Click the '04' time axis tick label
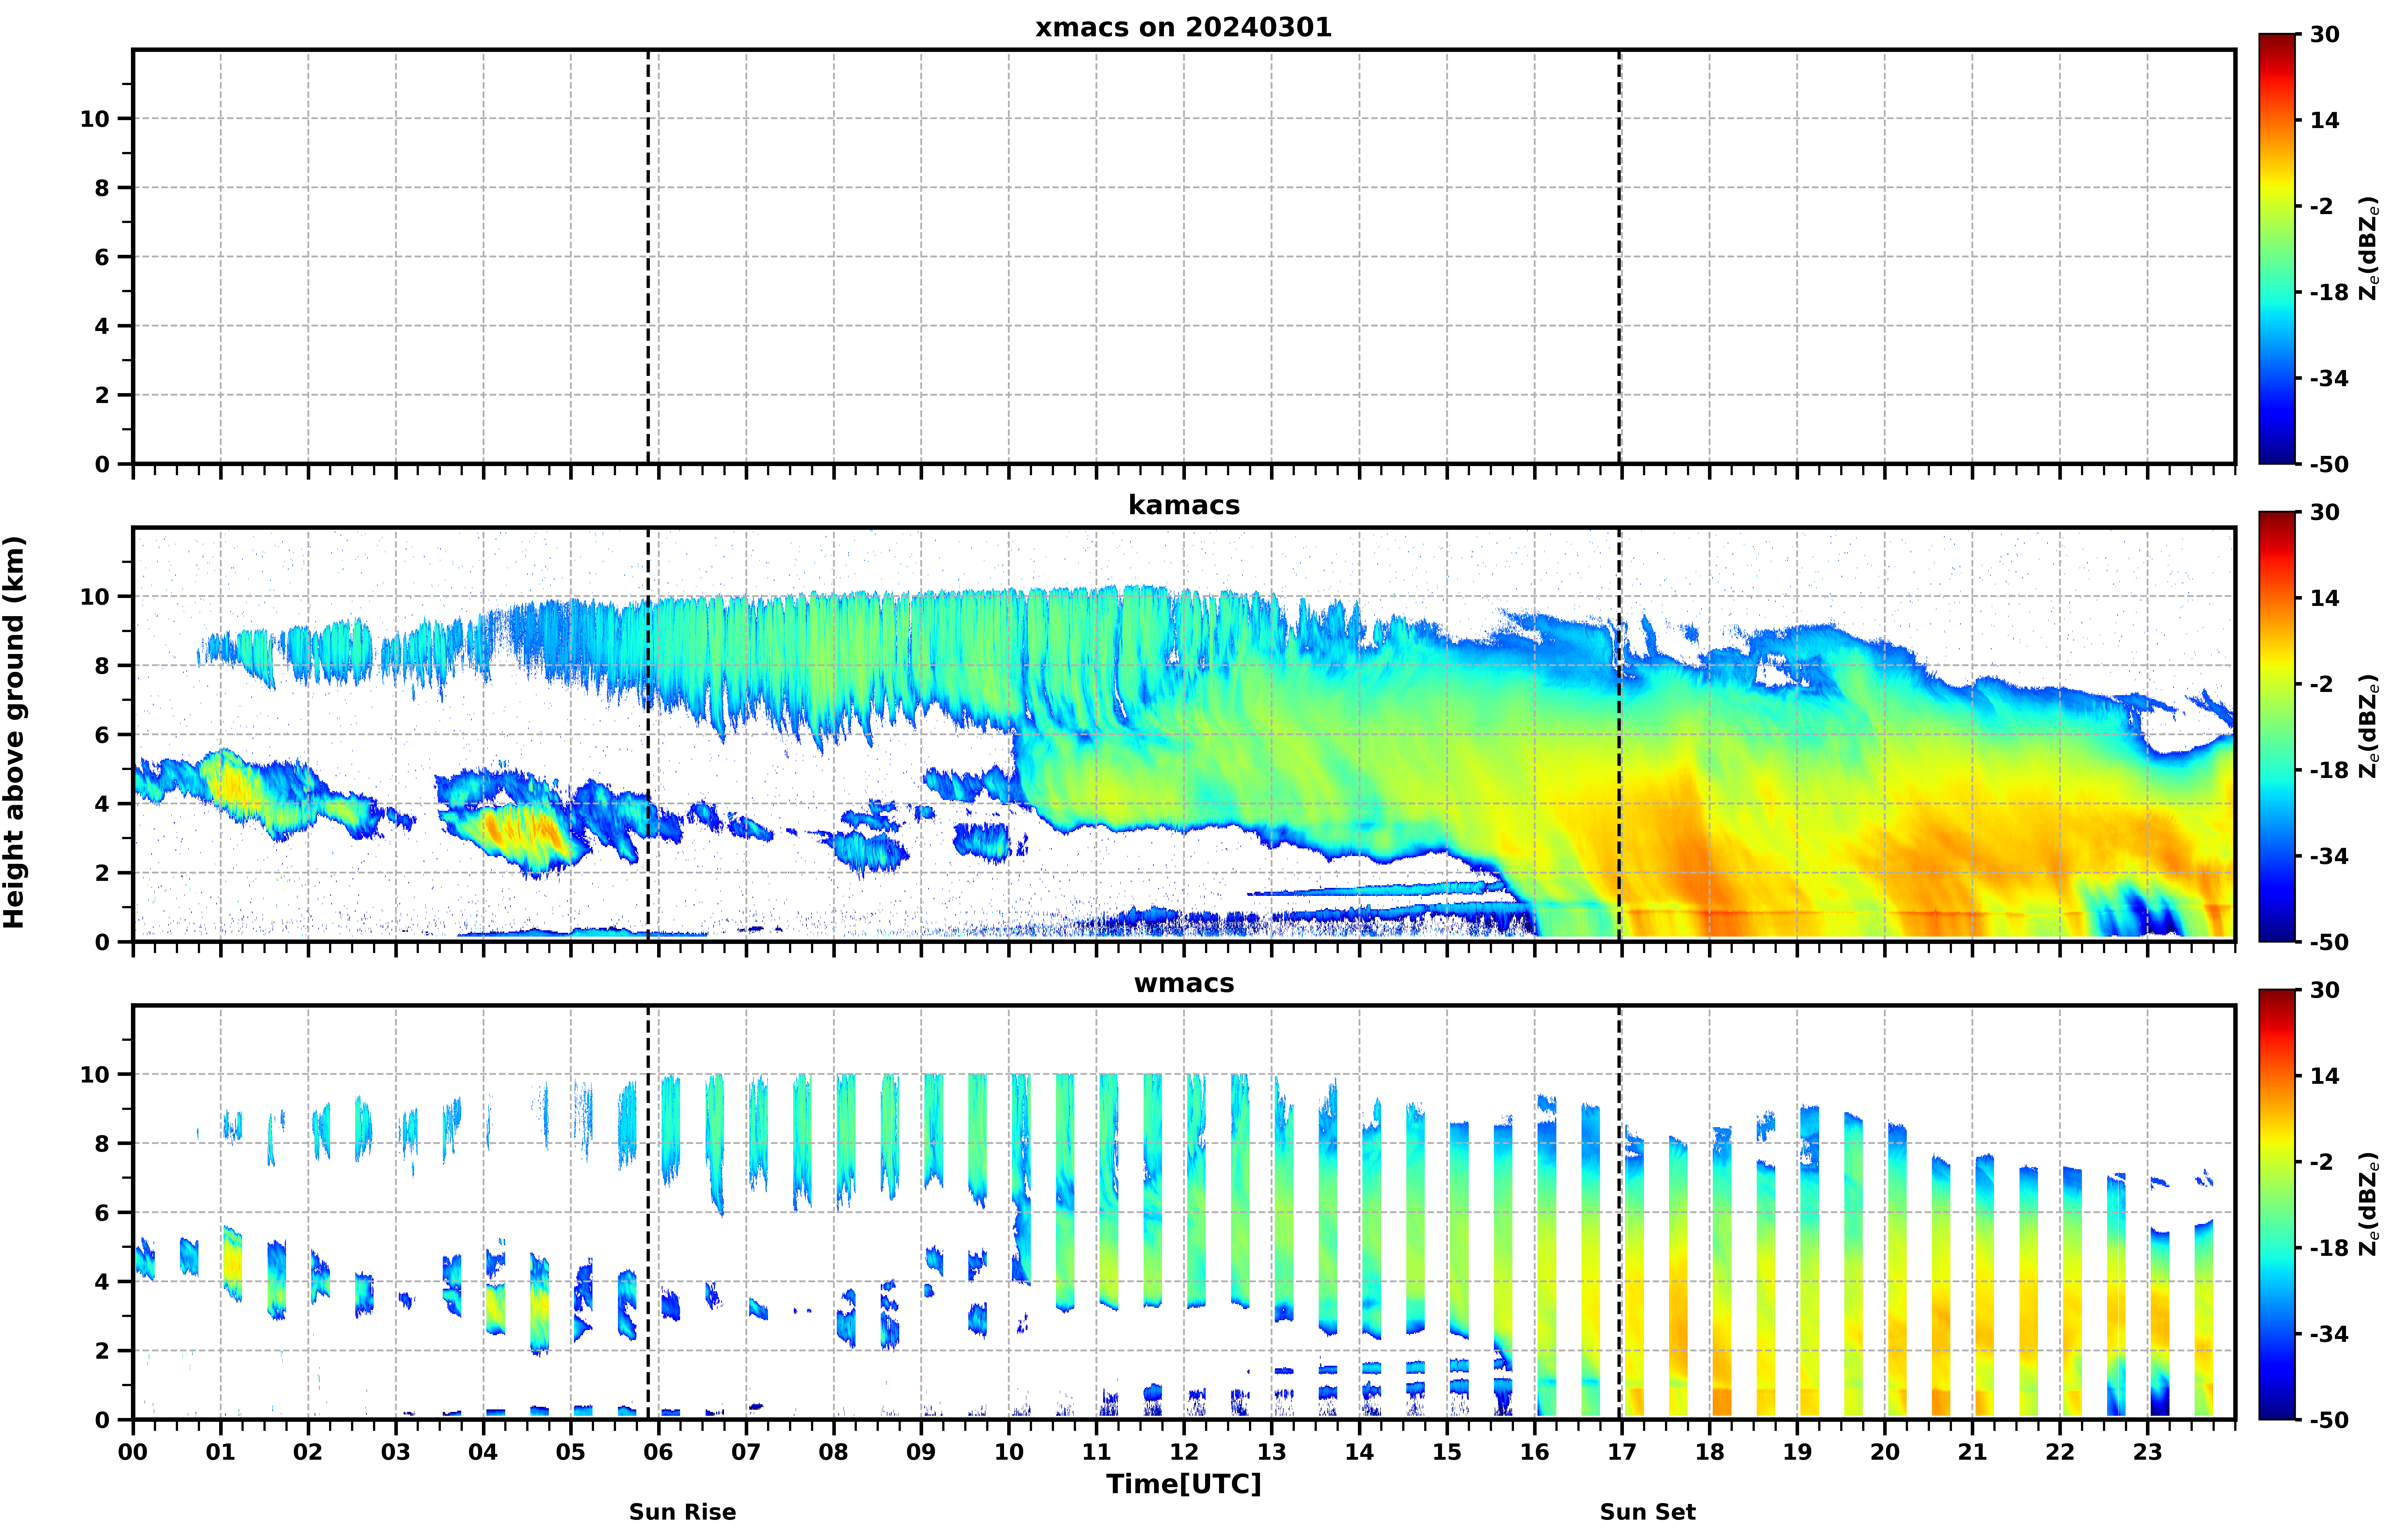Image resolution: width=2396 pixels, height=1540 pixels. pos(484,1452)
